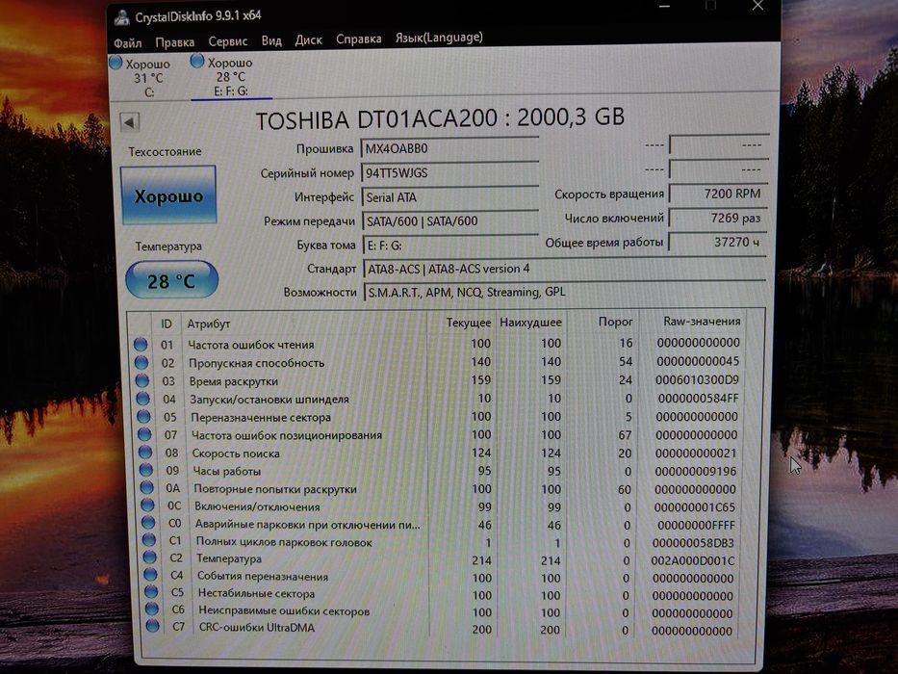
Task: Select the C: disk tab
Action: 141,77
